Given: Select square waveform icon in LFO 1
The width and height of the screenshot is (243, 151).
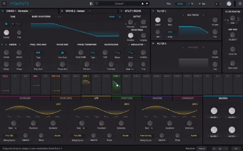Looking at the screenshot, I should (28, 117).
